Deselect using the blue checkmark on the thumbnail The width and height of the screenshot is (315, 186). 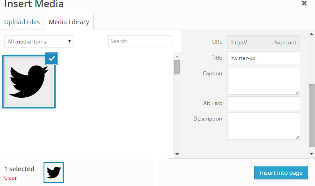coord(52,59)
